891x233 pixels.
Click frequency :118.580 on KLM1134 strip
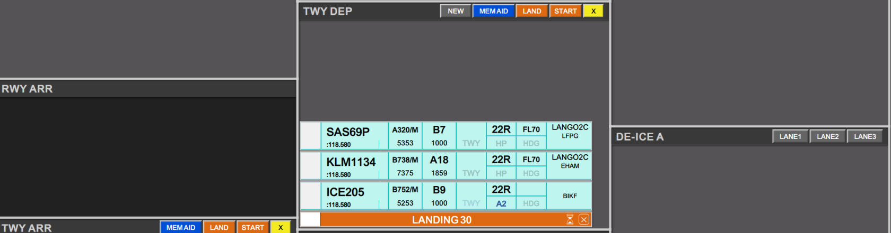click(338, 175)
